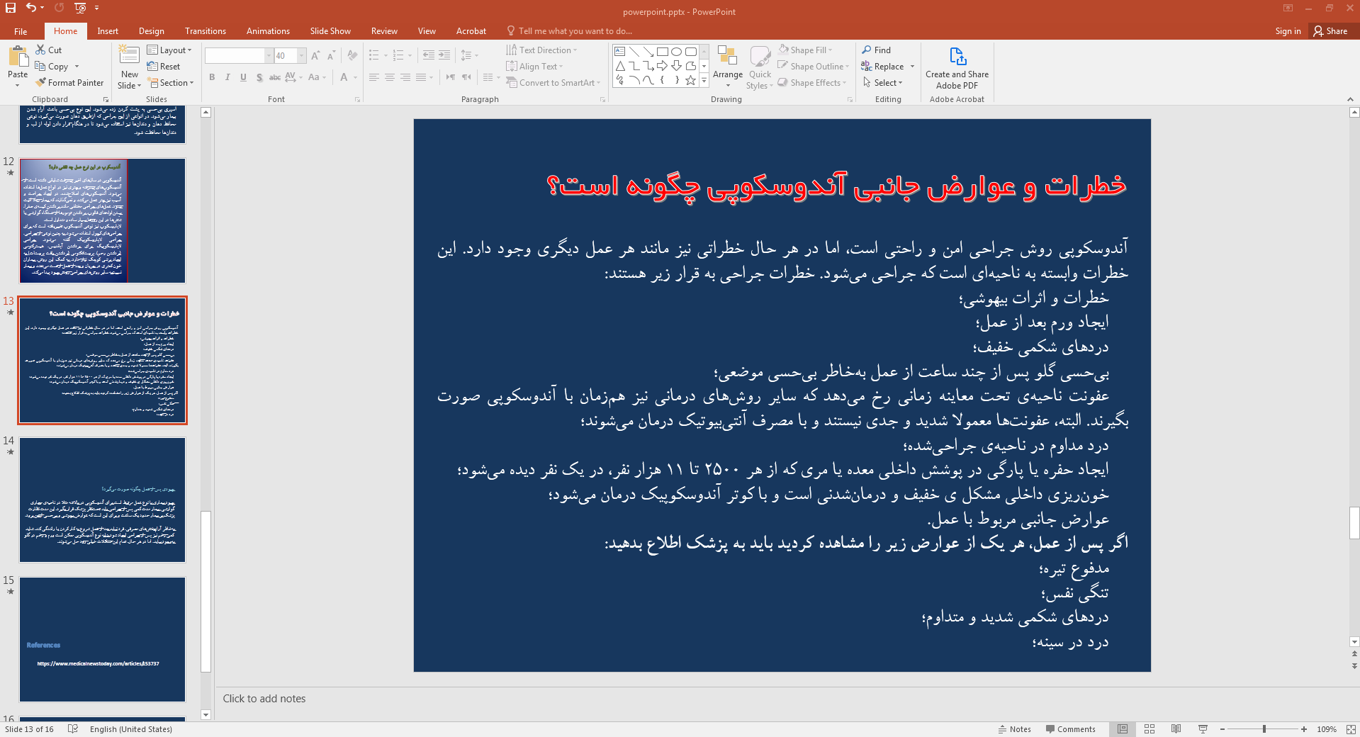1360x737 pixels.
Task: Click the Cut scissors command
Action: click(49, 50)
